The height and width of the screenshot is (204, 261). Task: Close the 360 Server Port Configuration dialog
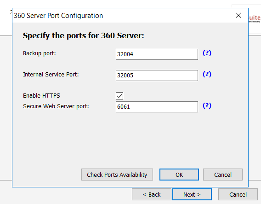click(x=238, y=15)
